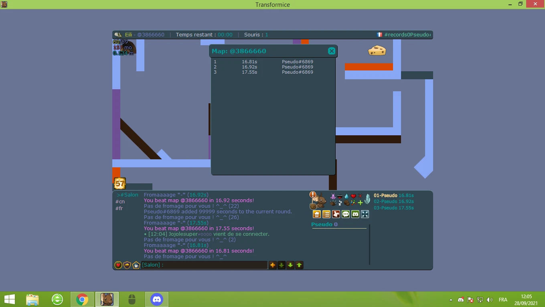
Task: Open Action Center flag icon
Action: pyautogui.click(x=470, y=300)
